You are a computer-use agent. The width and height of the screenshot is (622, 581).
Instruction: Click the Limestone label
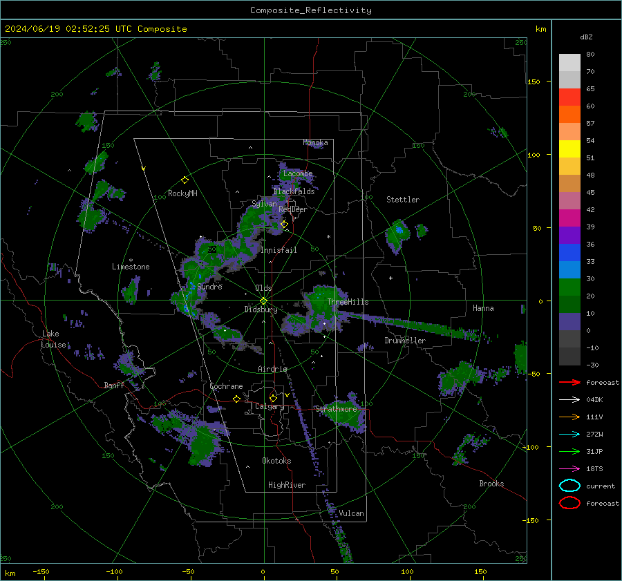(131, 267)
